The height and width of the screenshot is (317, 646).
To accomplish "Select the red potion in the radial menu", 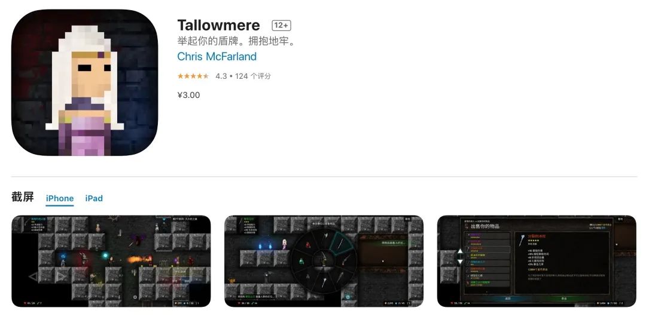I will [308, 245].
